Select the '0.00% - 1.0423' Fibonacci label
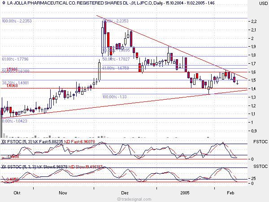The height and width of the screenshot is (202, 269). 15,121
